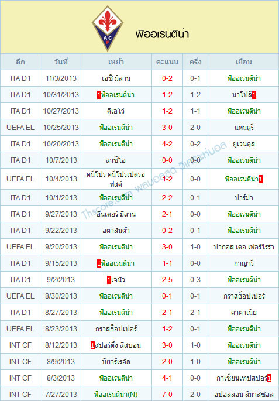279x401 pixels.
Task: Open home team ฟิออเรนติน่า(N)
Action: pos(116,395)
